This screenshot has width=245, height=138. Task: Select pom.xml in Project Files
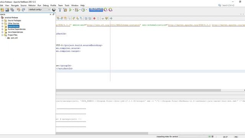[x=14, y=38]
